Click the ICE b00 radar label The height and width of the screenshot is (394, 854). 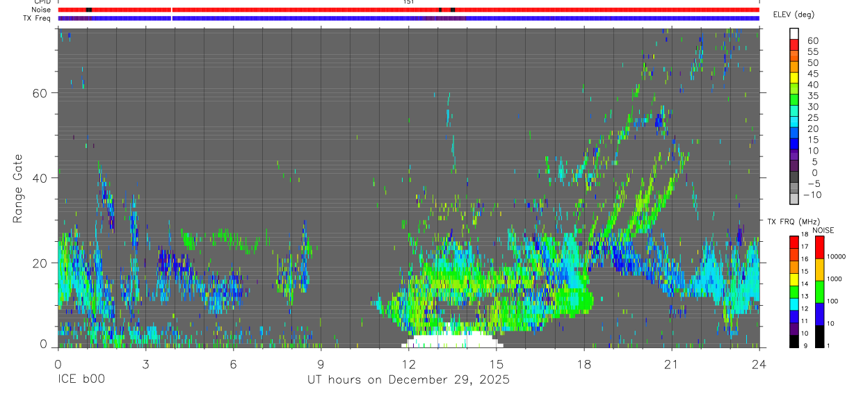[81, 380]
